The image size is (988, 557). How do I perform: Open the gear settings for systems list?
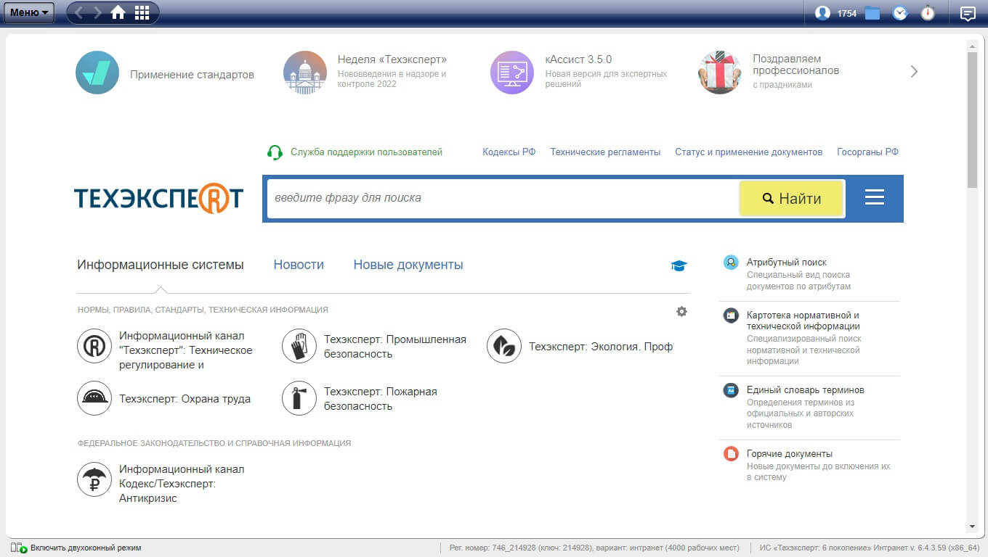(681, 311)
